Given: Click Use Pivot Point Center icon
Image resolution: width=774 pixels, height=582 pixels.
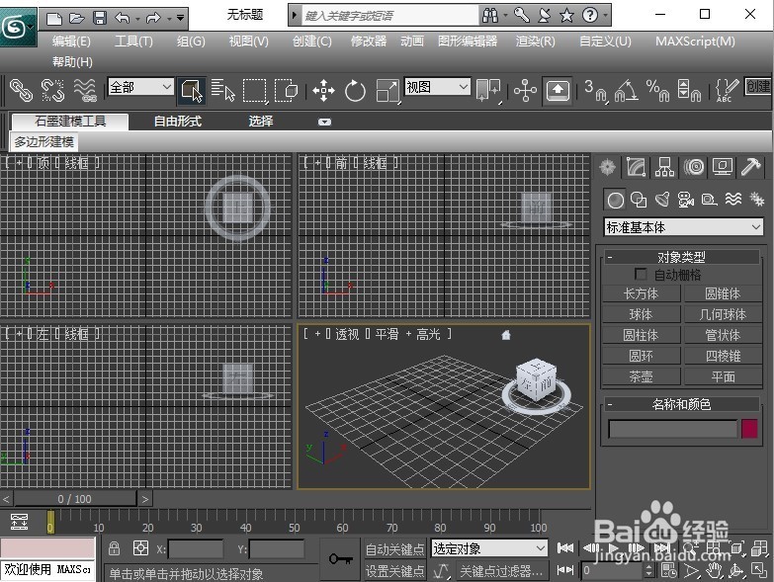Looking at the screenshot, I should pos(488,91).
